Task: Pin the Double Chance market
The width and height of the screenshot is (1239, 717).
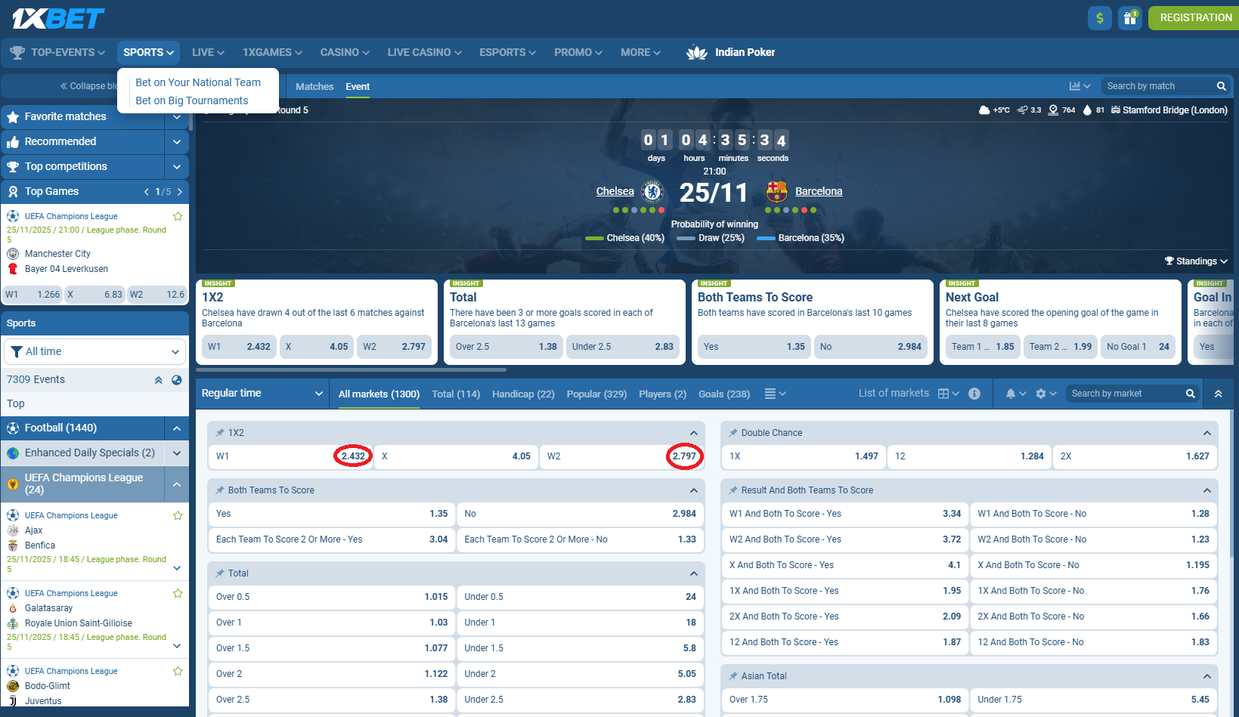Action: [733, 433]
